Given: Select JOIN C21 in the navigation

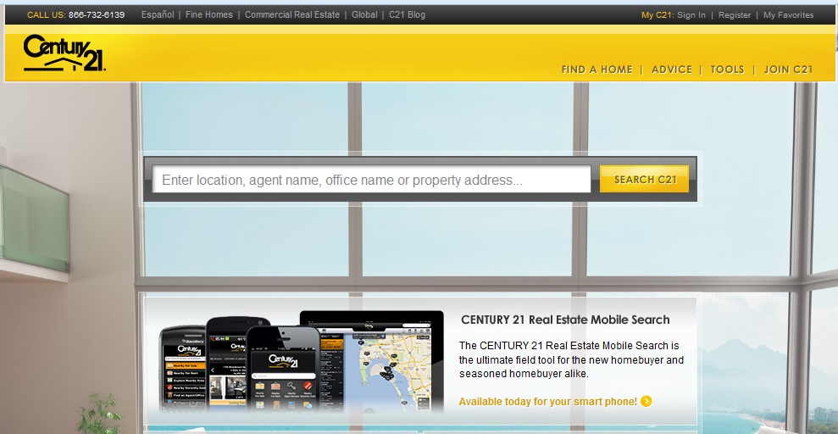Looking at the screenshot, I should 788,70.
